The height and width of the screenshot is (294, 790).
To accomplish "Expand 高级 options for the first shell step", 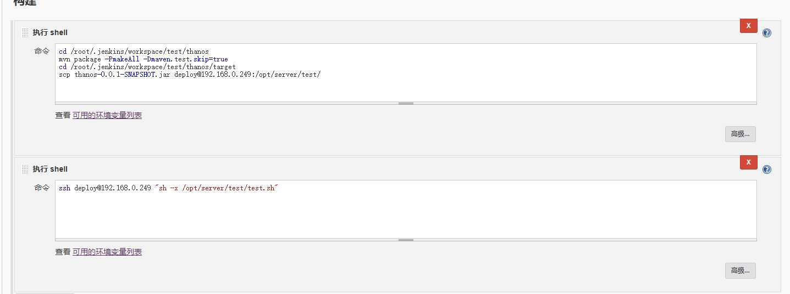I will [740, 134].
